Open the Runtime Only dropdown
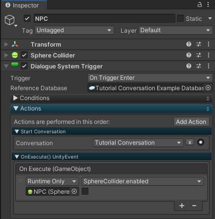 (x=52, y=181)
